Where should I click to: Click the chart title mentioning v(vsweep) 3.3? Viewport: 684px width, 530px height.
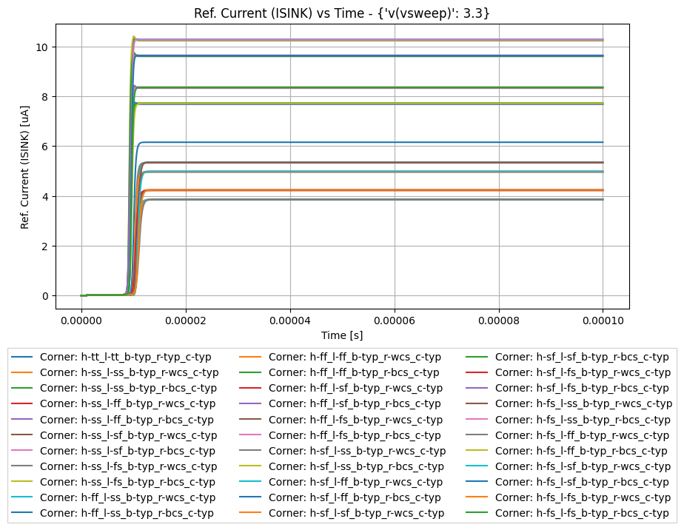(342, 11)
